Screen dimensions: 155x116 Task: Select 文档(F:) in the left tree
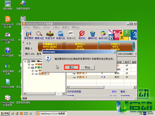[x=44, y=74]
